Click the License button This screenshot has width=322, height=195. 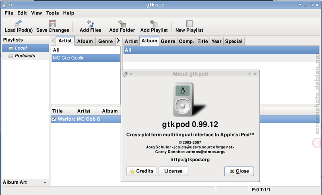click(x=173, y=171)
